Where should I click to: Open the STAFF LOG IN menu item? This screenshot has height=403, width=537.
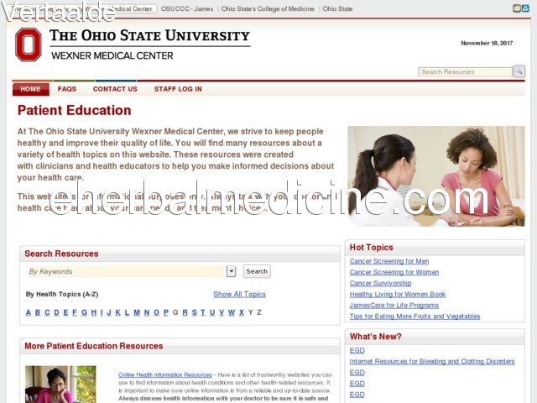point(178,89)
